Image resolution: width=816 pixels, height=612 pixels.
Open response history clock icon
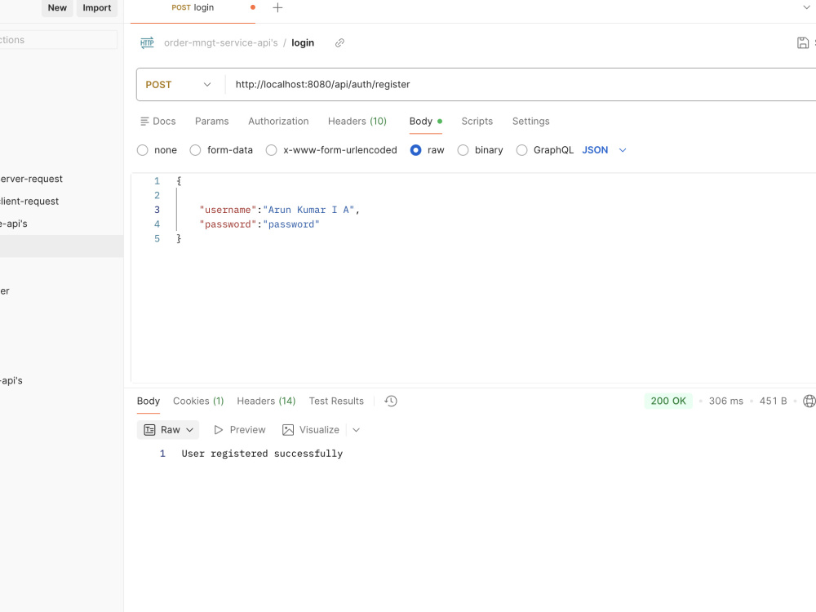point(391,401)
